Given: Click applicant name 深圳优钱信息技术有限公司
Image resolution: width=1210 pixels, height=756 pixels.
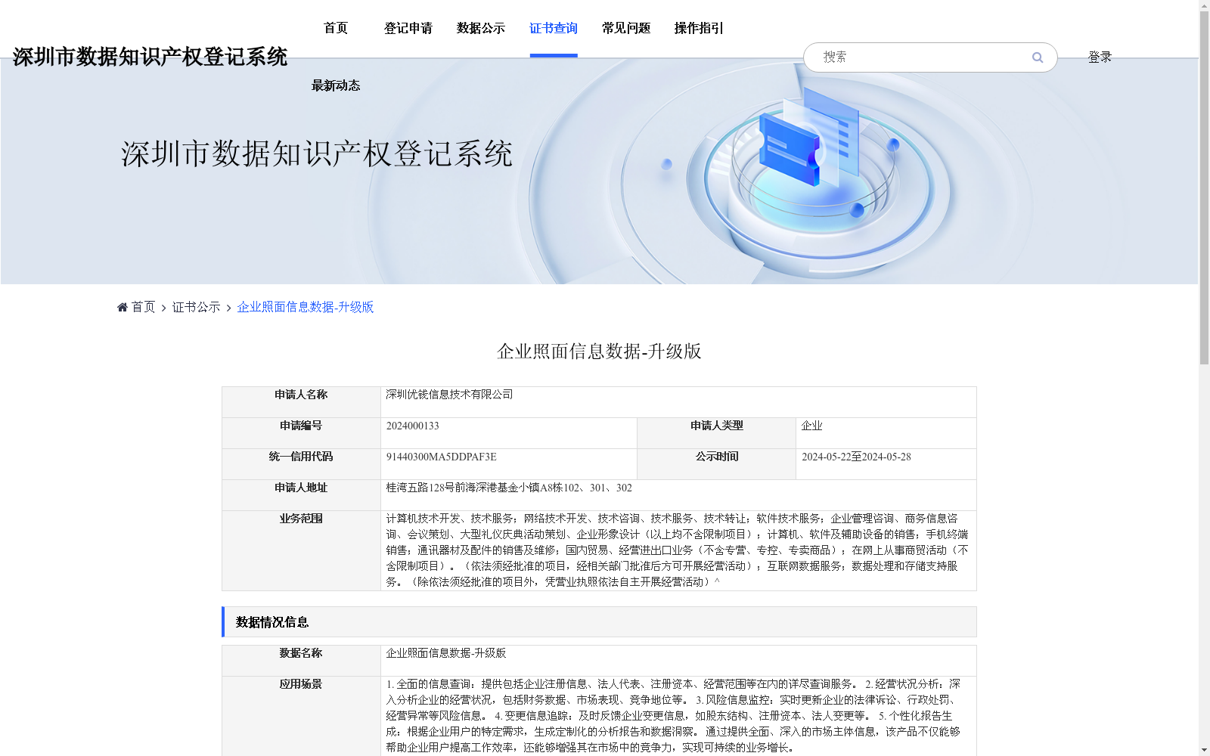Looking at the screenshot, I should pos(449,395).
